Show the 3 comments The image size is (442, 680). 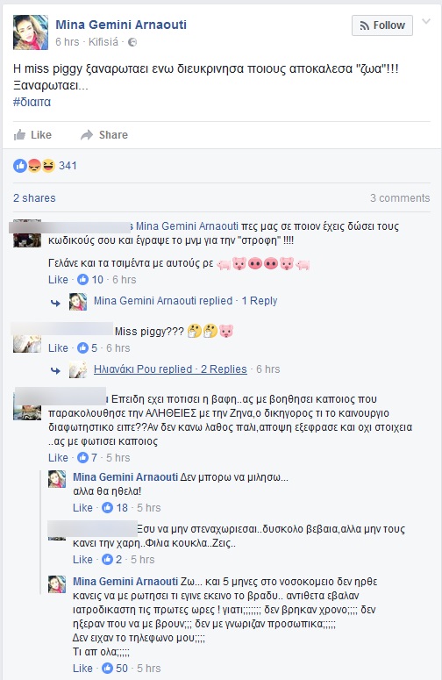pos(400,198)
